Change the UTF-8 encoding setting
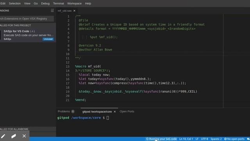 (204, 139)
